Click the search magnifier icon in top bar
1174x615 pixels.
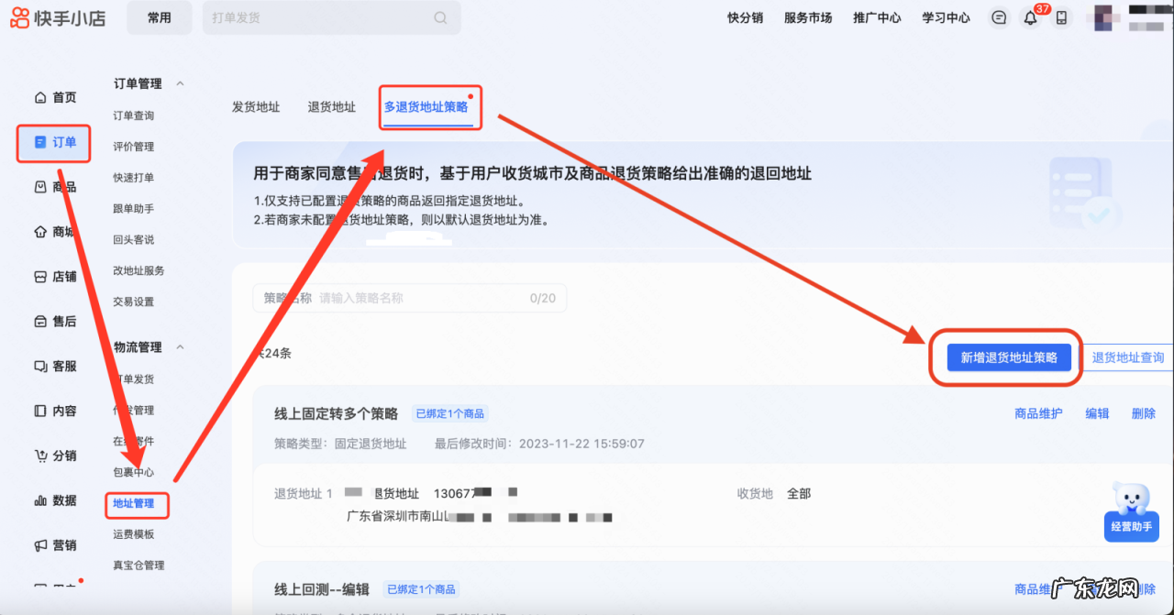click(x=440, y=17)
